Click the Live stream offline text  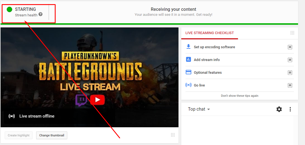pos(37,116)
